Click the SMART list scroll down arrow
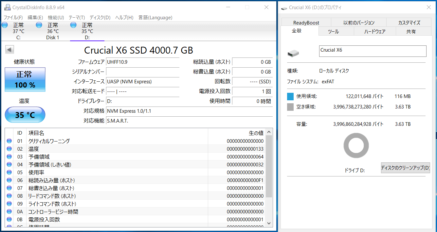 click(x=269, y=223)
